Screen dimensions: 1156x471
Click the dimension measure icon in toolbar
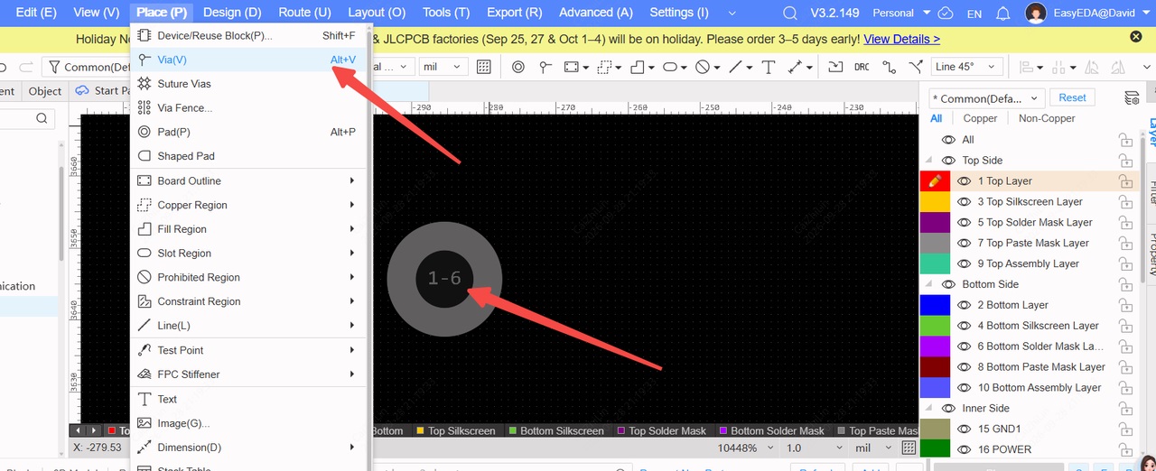point(796,67)
